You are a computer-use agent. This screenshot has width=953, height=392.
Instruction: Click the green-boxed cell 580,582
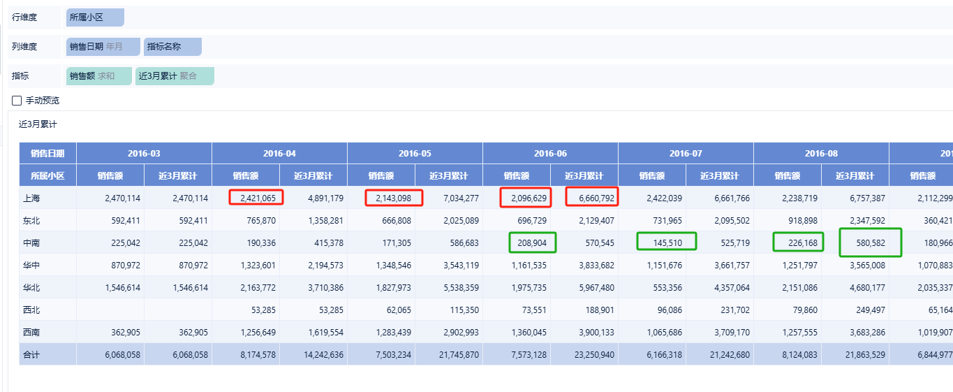[869, 242]
